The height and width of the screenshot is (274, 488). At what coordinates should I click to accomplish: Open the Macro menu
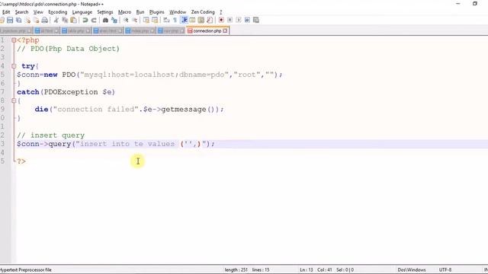click(x=124, y=12)
